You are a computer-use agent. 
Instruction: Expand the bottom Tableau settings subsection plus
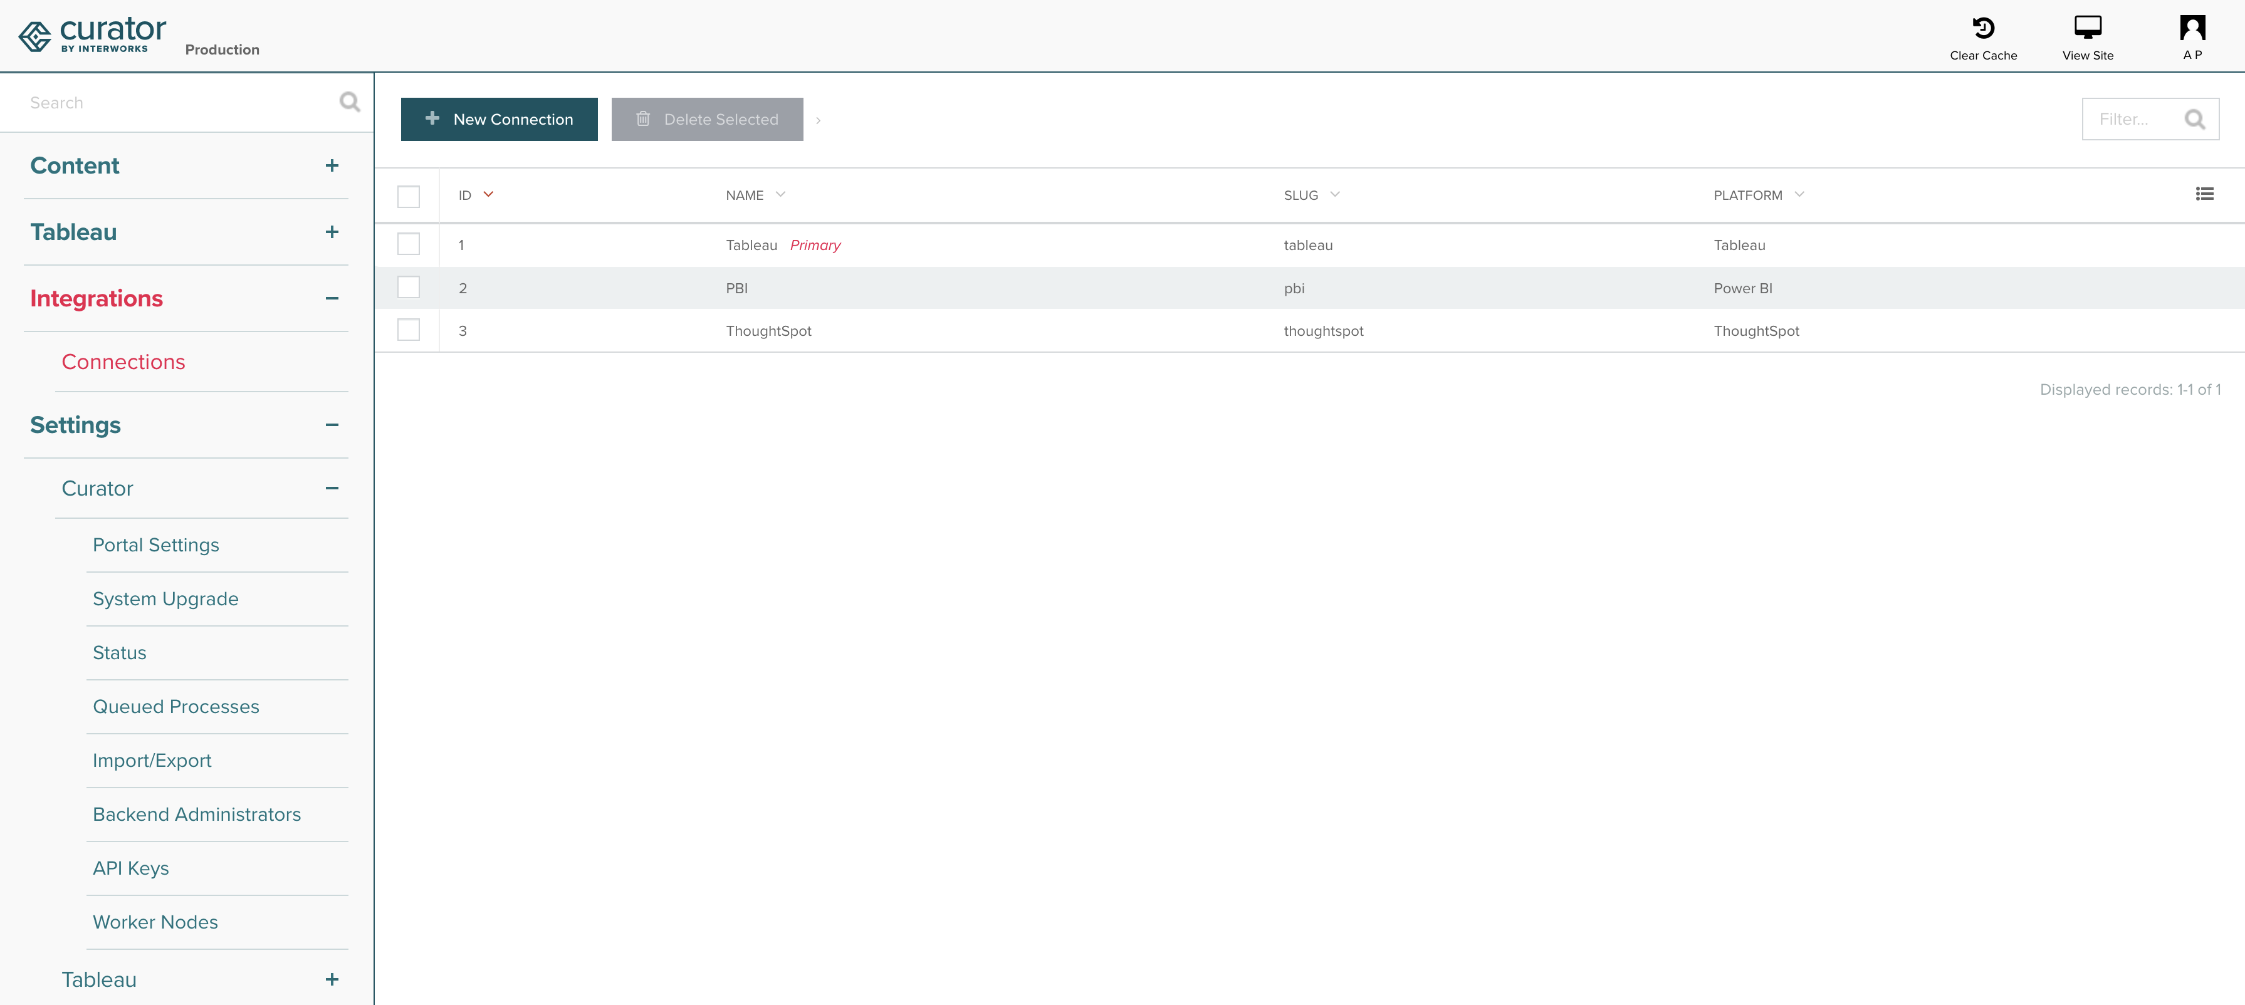coord(332,980)
